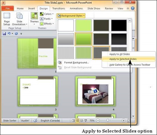Expand the theme Fonts dropdown
The height and width of the screenshot is (135, 157).
(x=46, y=19)
